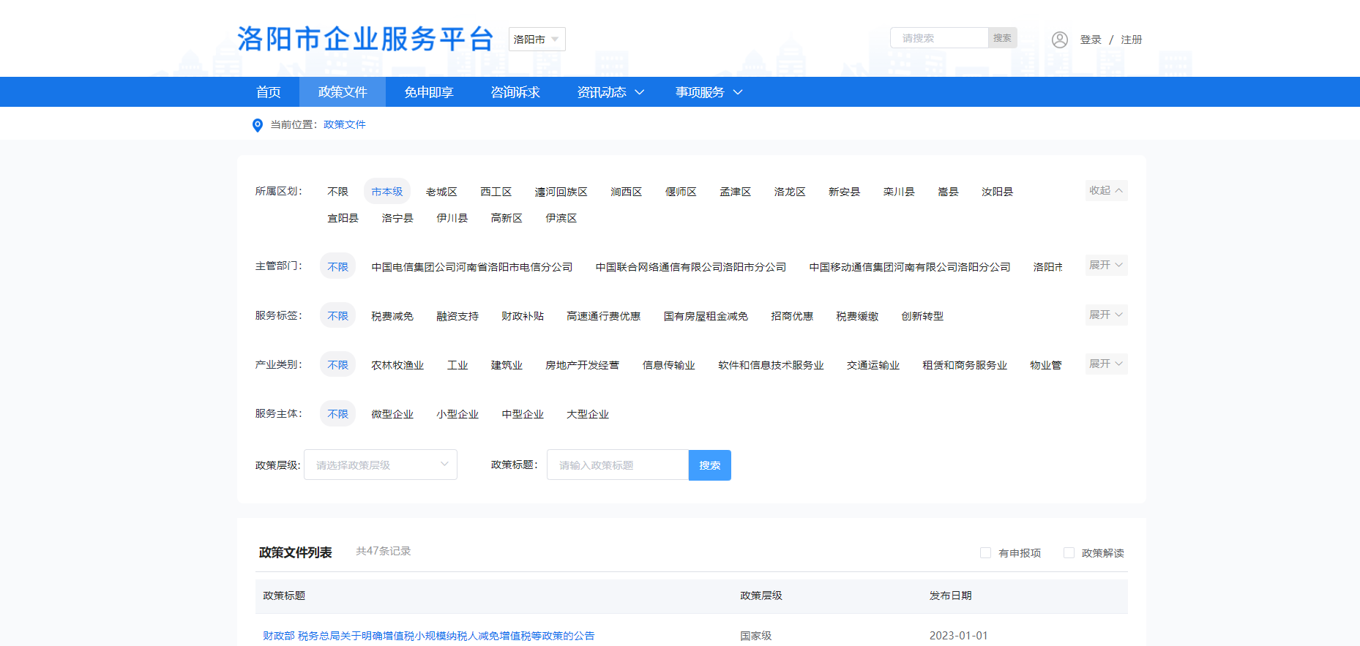Click the blue 搜索 policy search button
Viewport: 1360px width, 646px height.
click(x=709, y=465)
